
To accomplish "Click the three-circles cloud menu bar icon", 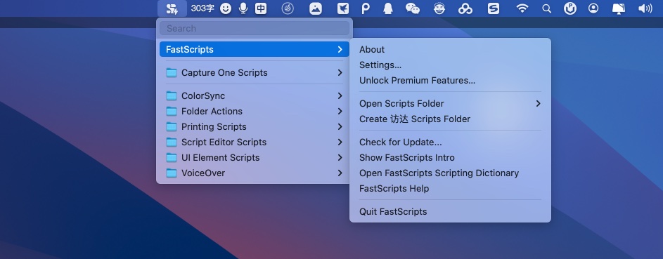I will (465, 8).
